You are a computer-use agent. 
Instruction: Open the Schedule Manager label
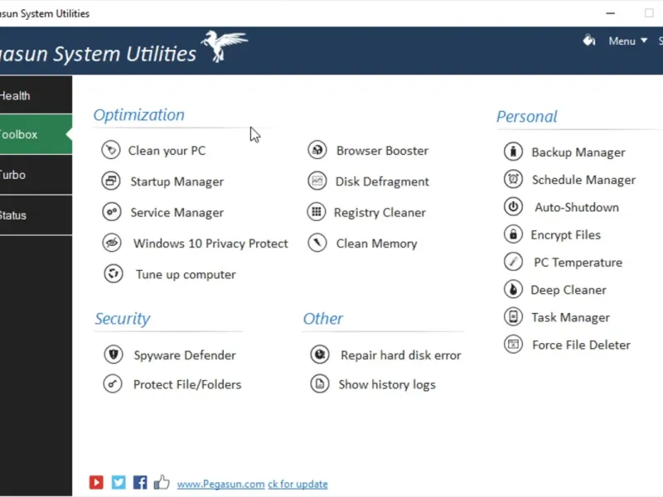pos(583,180)
